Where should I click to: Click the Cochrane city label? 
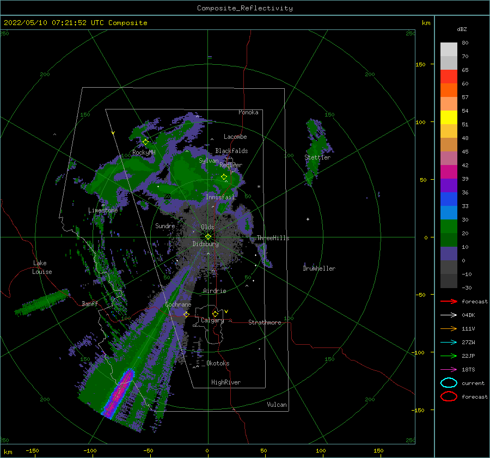pyautogui.click(x=178, y=304)
